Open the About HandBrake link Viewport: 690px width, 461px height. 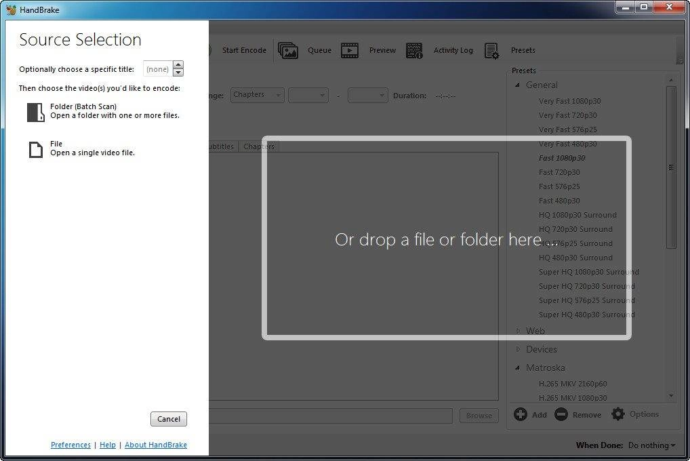click(156, 445)
